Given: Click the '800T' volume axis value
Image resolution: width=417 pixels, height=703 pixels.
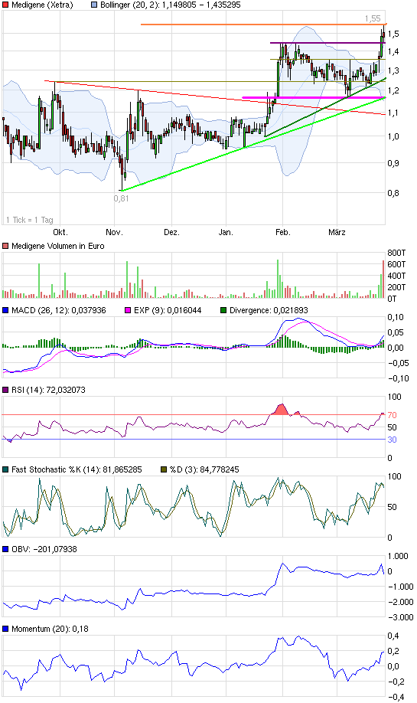Looking at the screenshot, I should pyautogui.click(x=397, y=253).
